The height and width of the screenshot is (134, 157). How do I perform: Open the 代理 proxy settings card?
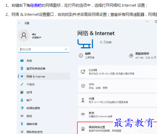point(117,100)
